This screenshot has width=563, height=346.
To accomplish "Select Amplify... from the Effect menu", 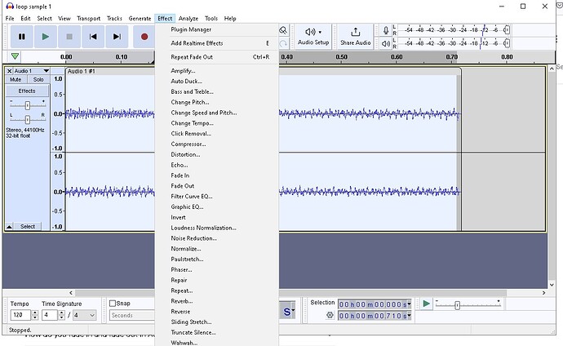I will (x=217, y=71).
